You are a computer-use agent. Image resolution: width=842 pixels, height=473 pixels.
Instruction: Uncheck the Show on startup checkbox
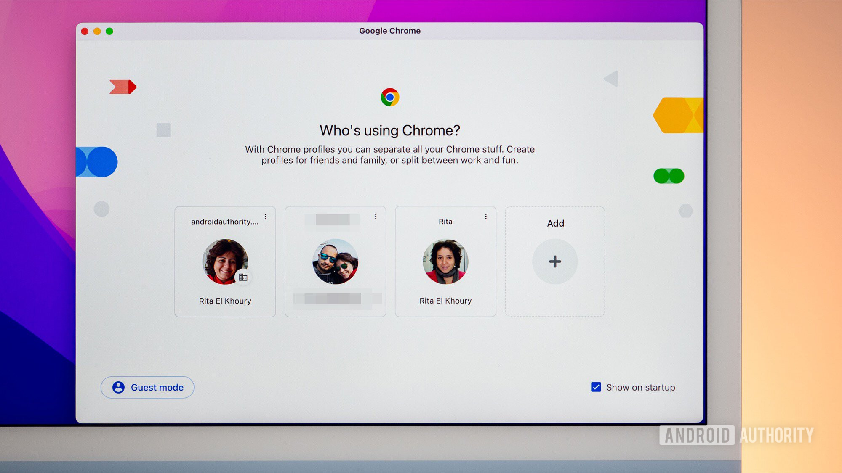coord(596,387)
